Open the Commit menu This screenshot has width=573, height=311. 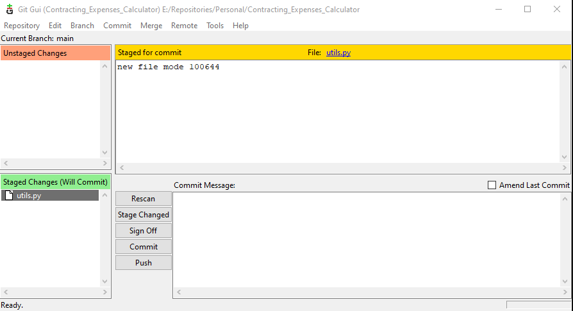[x=117, y=26]
